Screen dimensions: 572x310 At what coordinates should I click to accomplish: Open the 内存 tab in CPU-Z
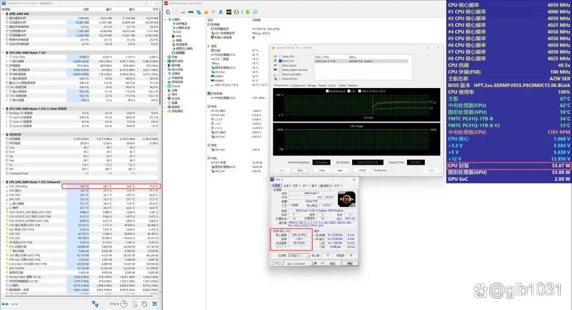[x=294, y=186]
